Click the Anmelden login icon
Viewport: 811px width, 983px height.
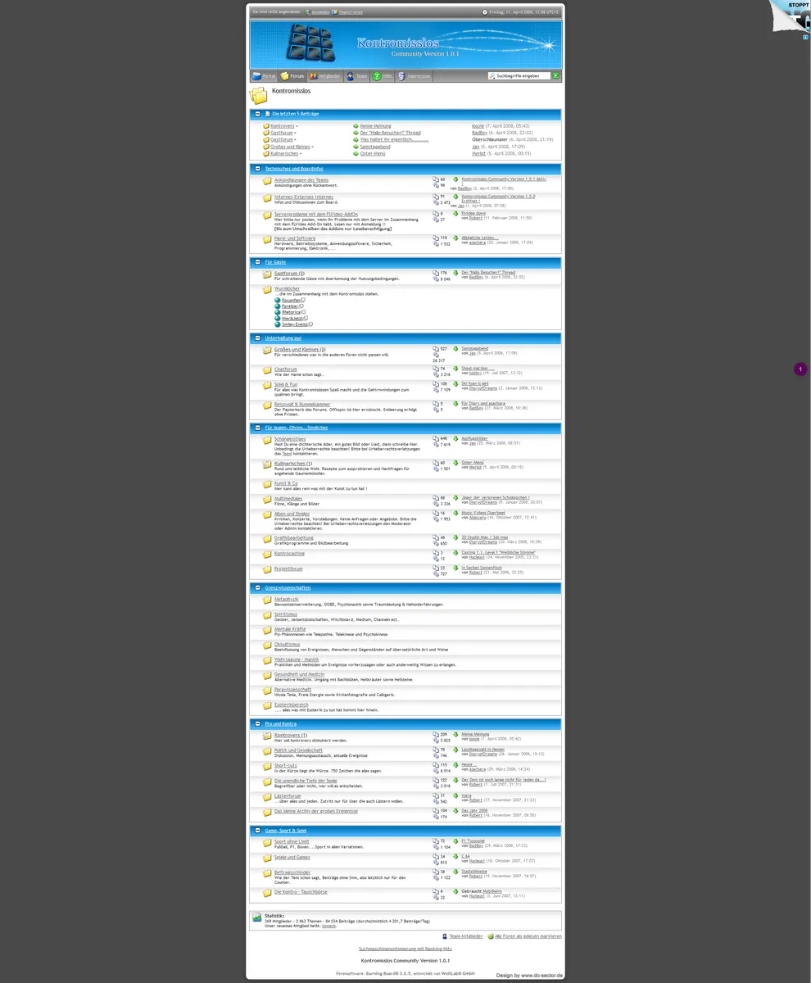click(x=307, y=12)
